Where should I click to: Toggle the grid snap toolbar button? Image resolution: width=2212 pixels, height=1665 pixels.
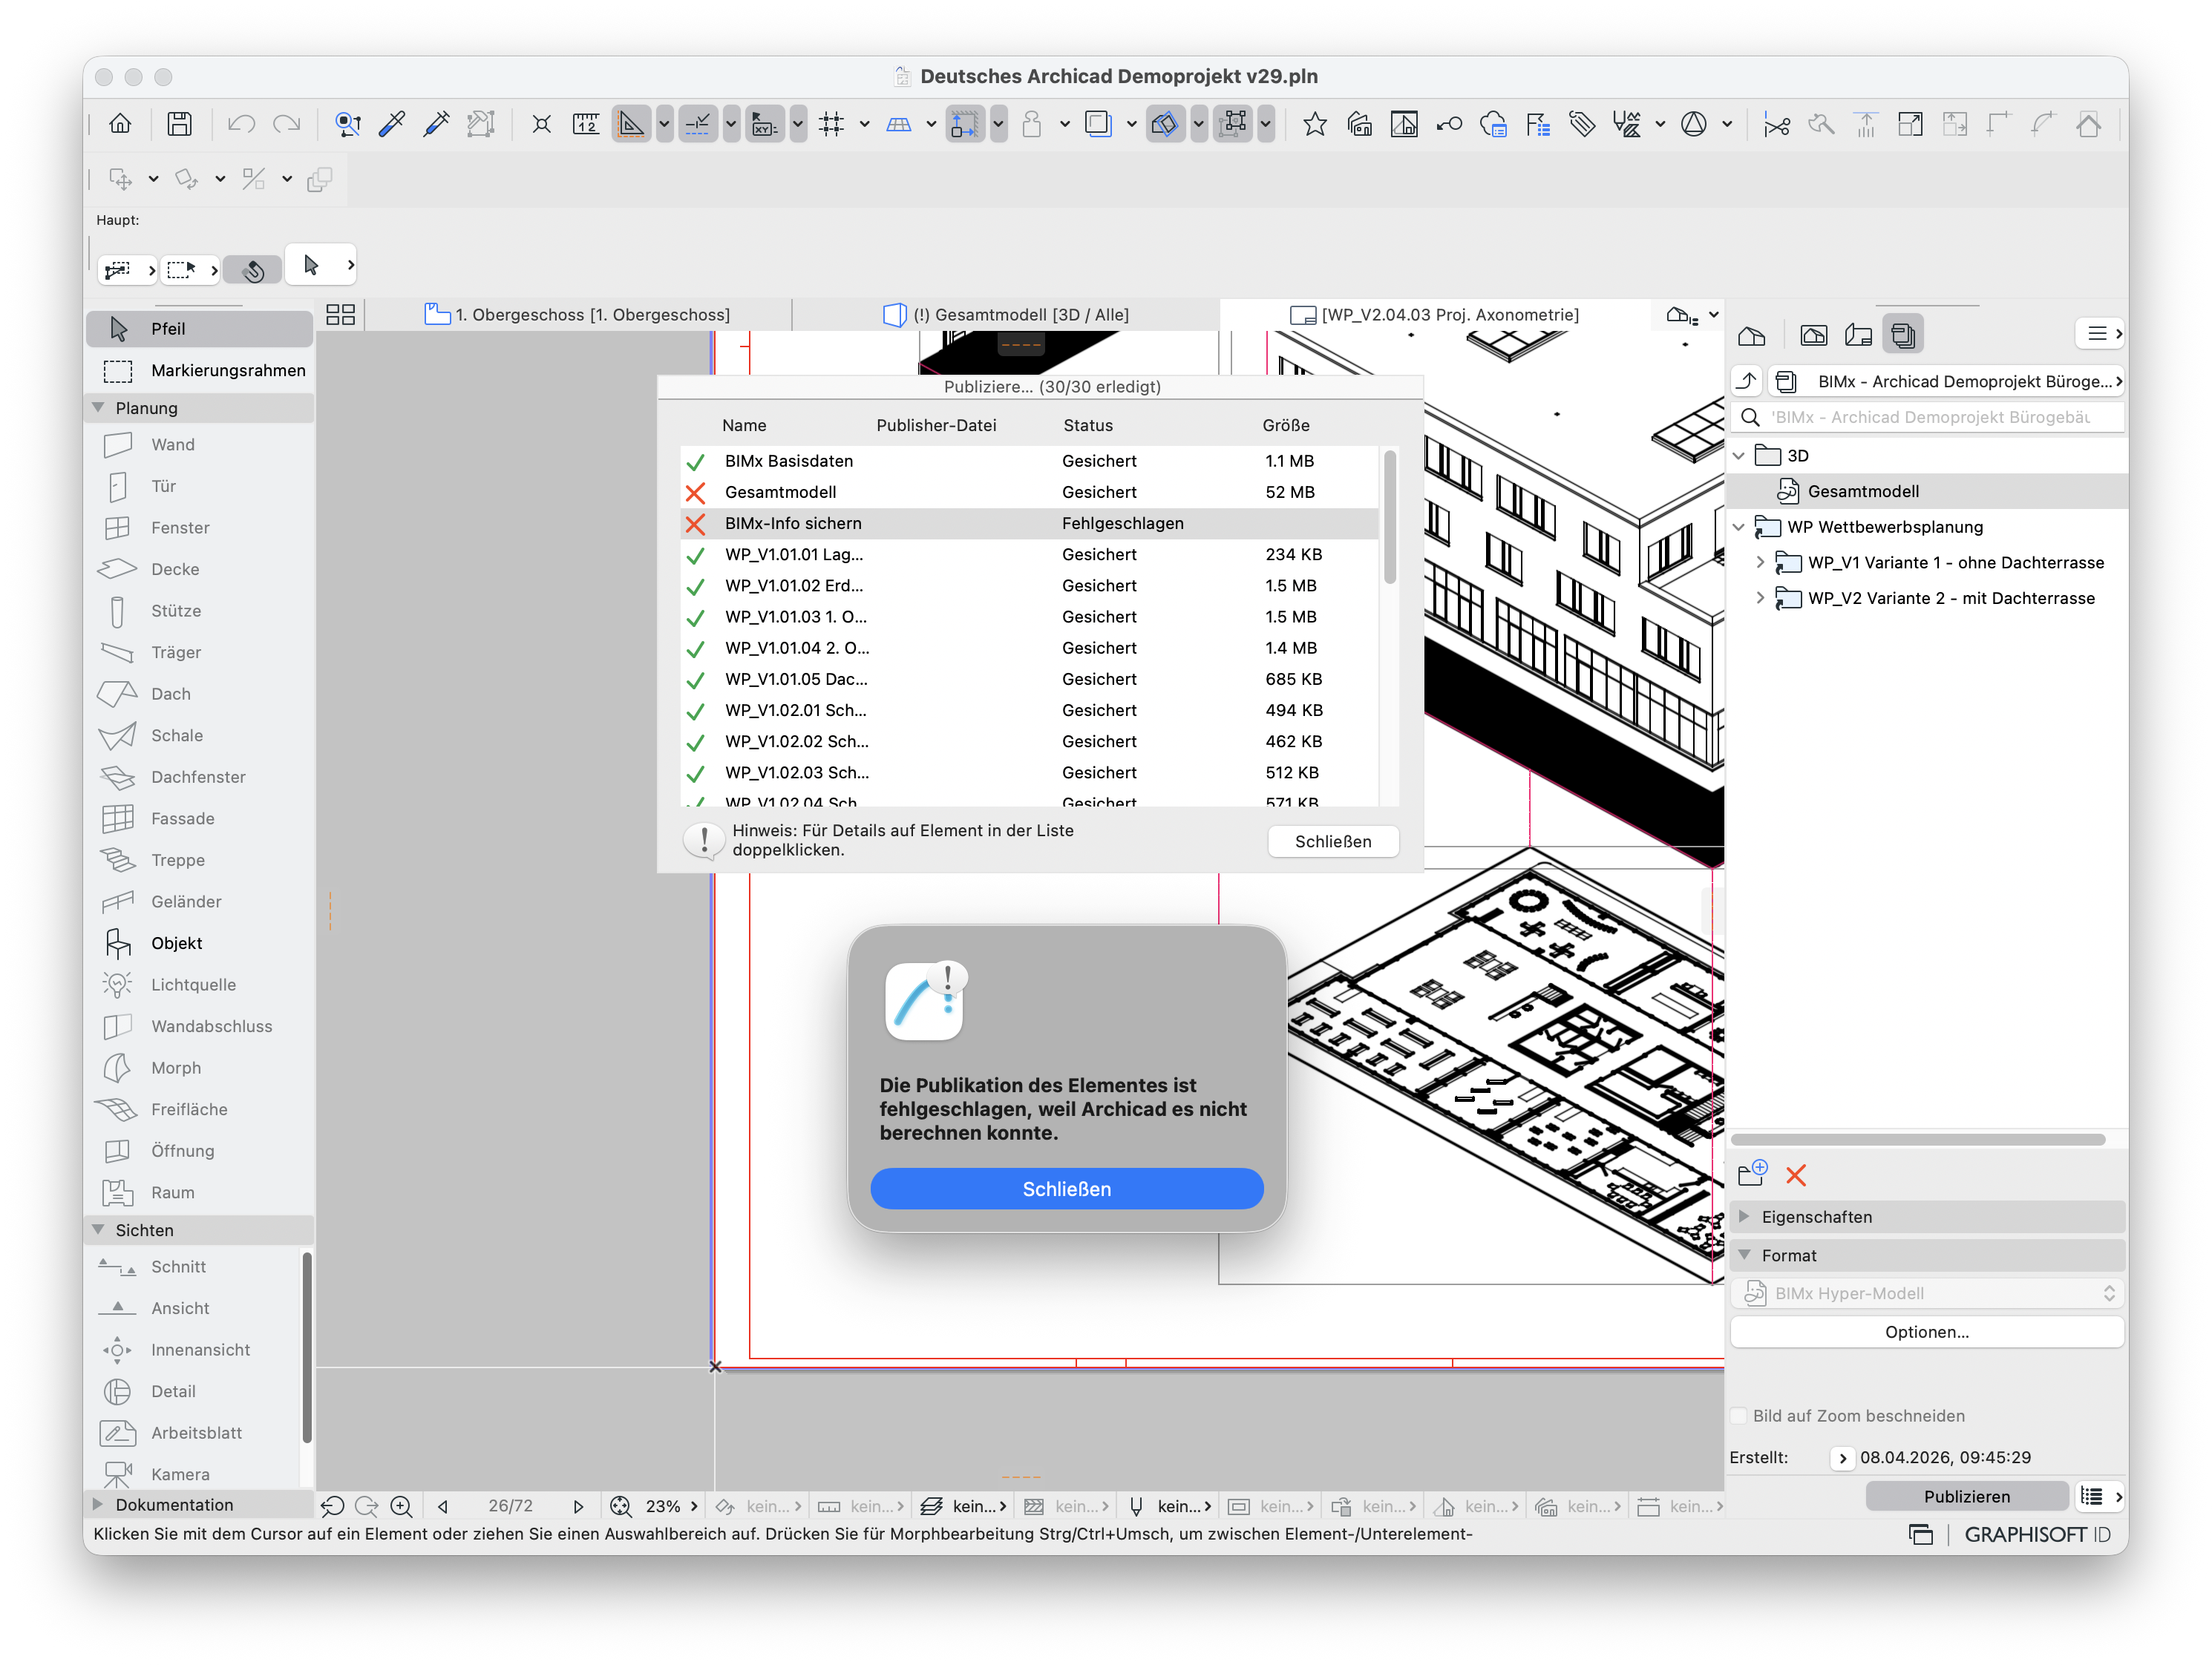[x=831, y=124]
